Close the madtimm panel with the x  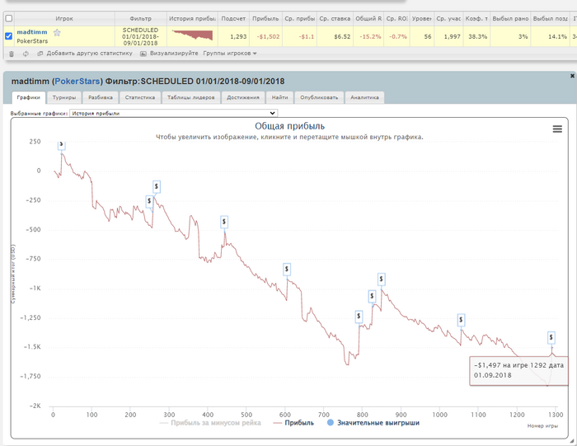[572, 76]
